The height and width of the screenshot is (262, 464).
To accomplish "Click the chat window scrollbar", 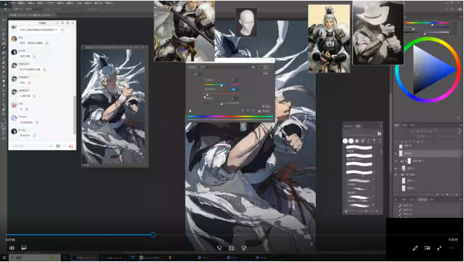I will [74, 115].
